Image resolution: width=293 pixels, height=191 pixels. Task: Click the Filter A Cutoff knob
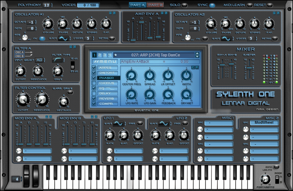point(20,71)
